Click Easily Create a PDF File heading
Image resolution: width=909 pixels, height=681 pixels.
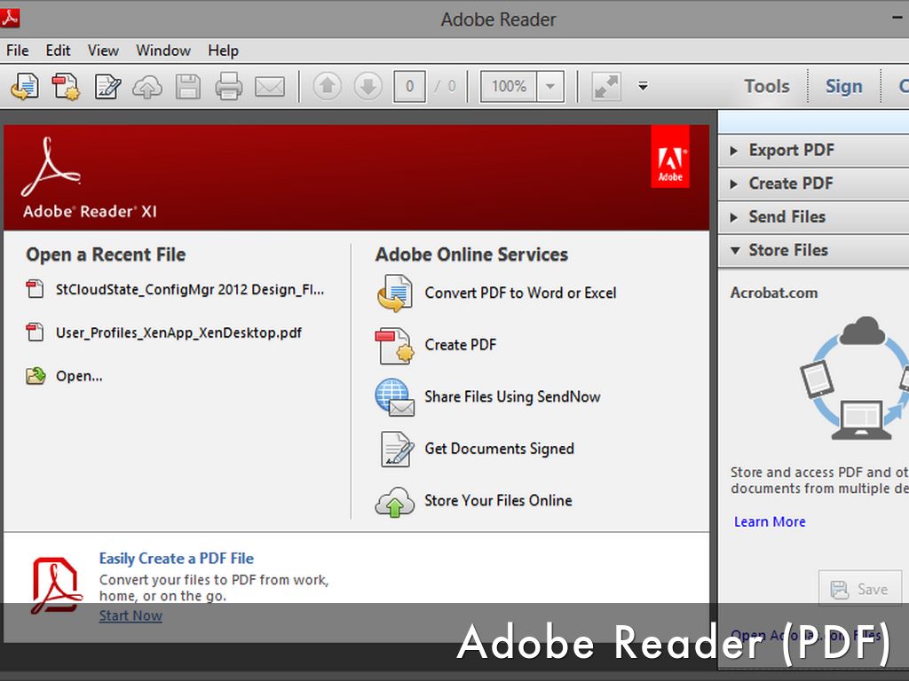tap(177, 559)
